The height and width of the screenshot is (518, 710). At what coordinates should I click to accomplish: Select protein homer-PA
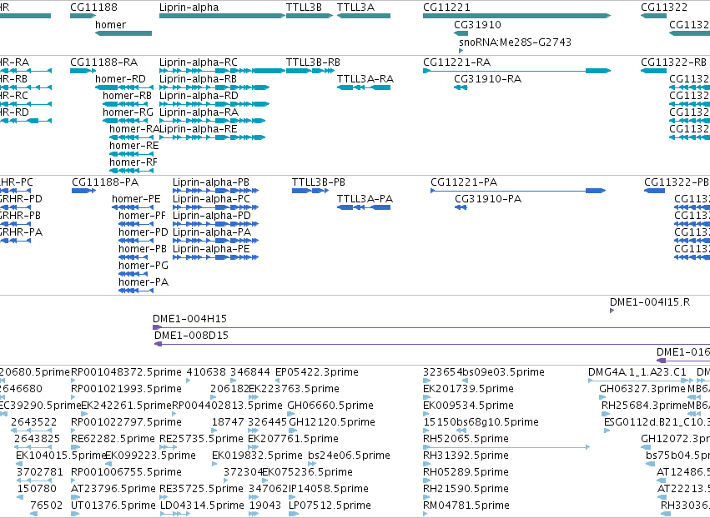point(136,291)
